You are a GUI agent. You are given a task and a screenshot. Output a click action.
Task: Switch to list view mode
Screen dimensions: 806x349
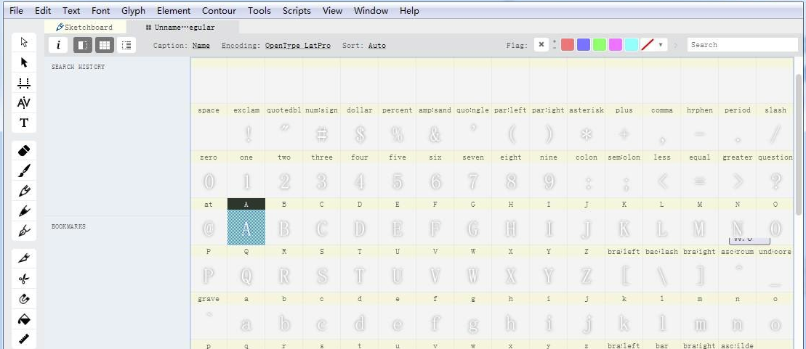pos(126,45)
